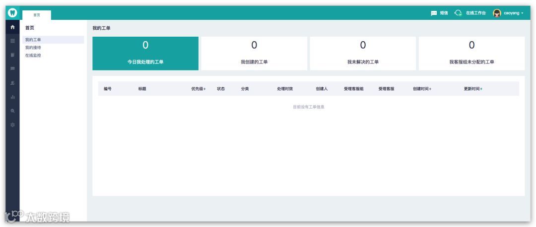
Task: Click the 在线工作台 link in top bar
Action: click(x=475, y=13)
